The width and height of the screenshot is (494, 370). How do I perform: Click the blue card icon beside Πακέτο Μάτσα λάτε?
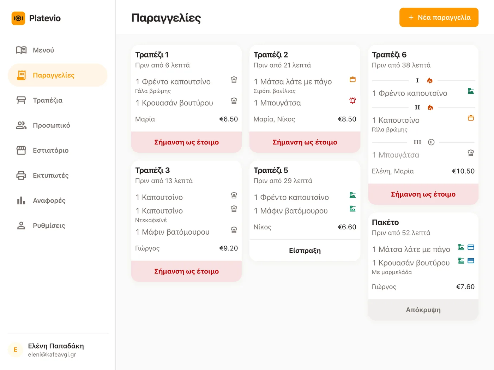click(x=471, y=247)
